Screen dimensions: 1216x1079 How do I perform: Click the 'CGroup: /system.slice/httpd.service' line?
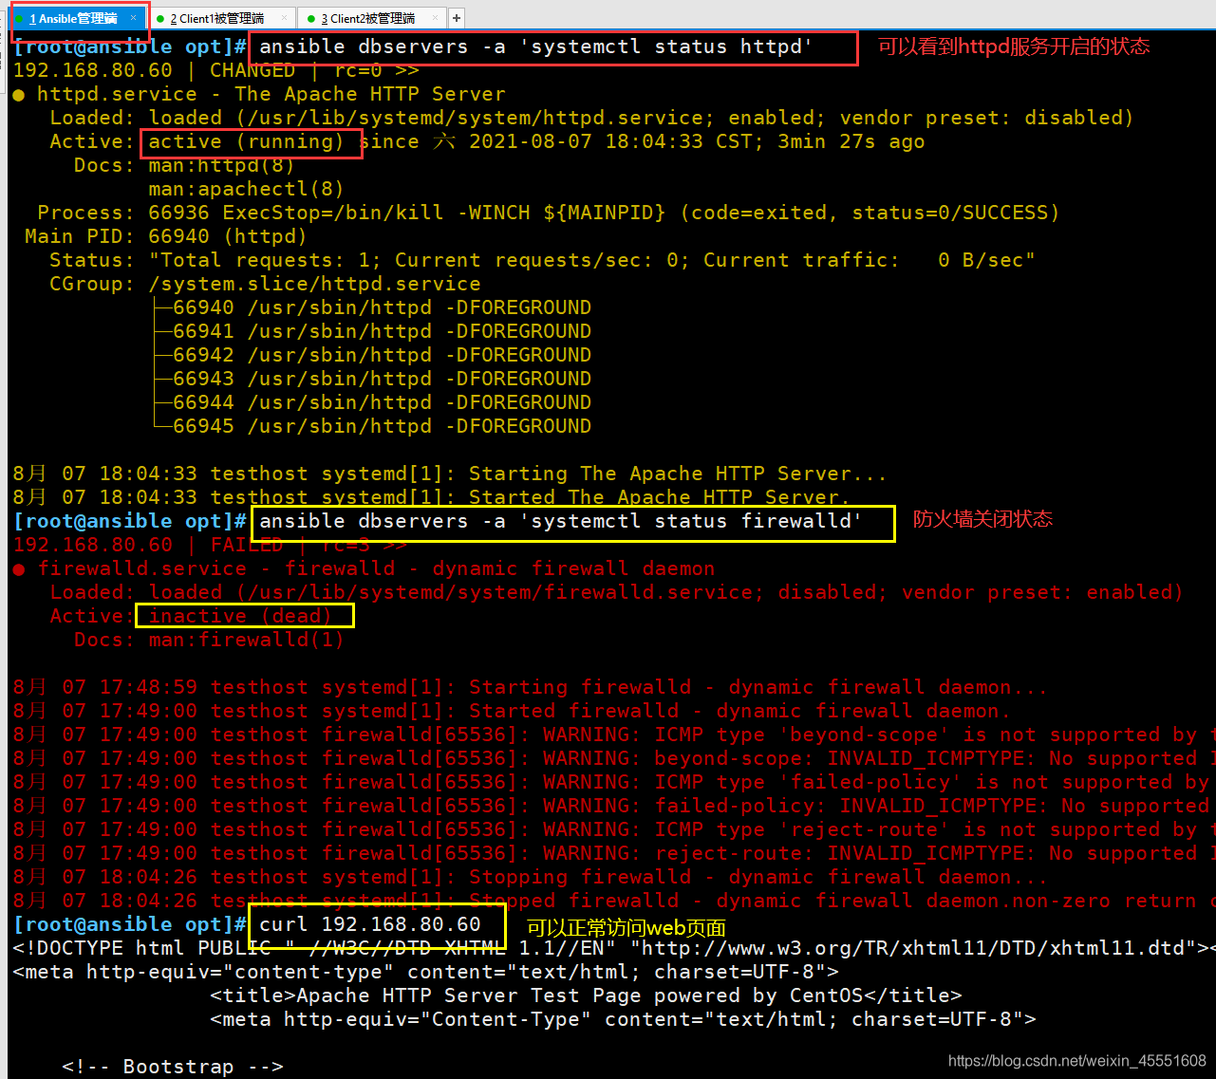pyautogui.click(x=265, y=284)
